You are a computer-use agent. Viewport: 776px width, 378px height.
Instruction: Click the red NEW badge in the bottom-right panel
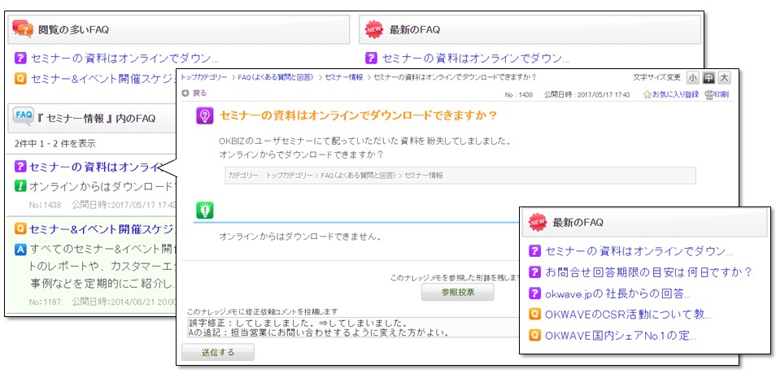click(x=537, y=222)
